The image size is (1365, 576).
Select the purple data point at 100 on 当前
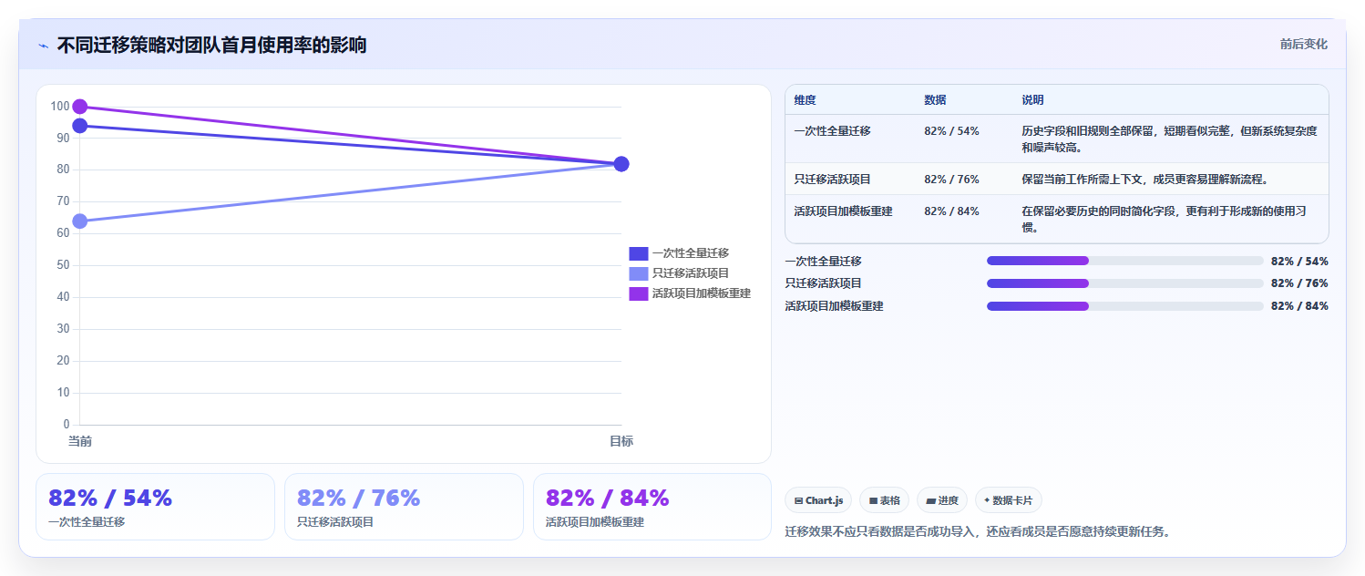[79, 107]
